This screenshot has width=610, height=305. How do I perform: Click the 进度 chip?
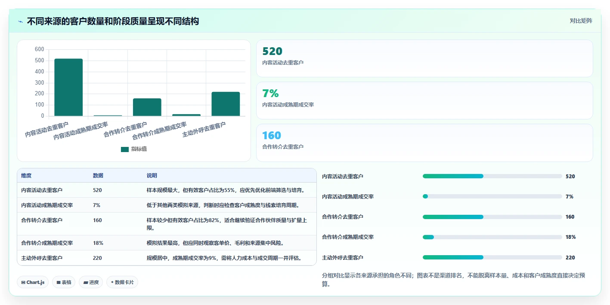(91, 282)
